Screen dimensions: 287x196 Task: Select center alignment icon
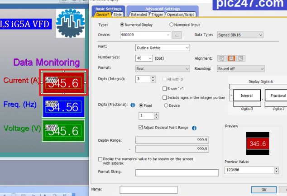[x=231, y=58]
